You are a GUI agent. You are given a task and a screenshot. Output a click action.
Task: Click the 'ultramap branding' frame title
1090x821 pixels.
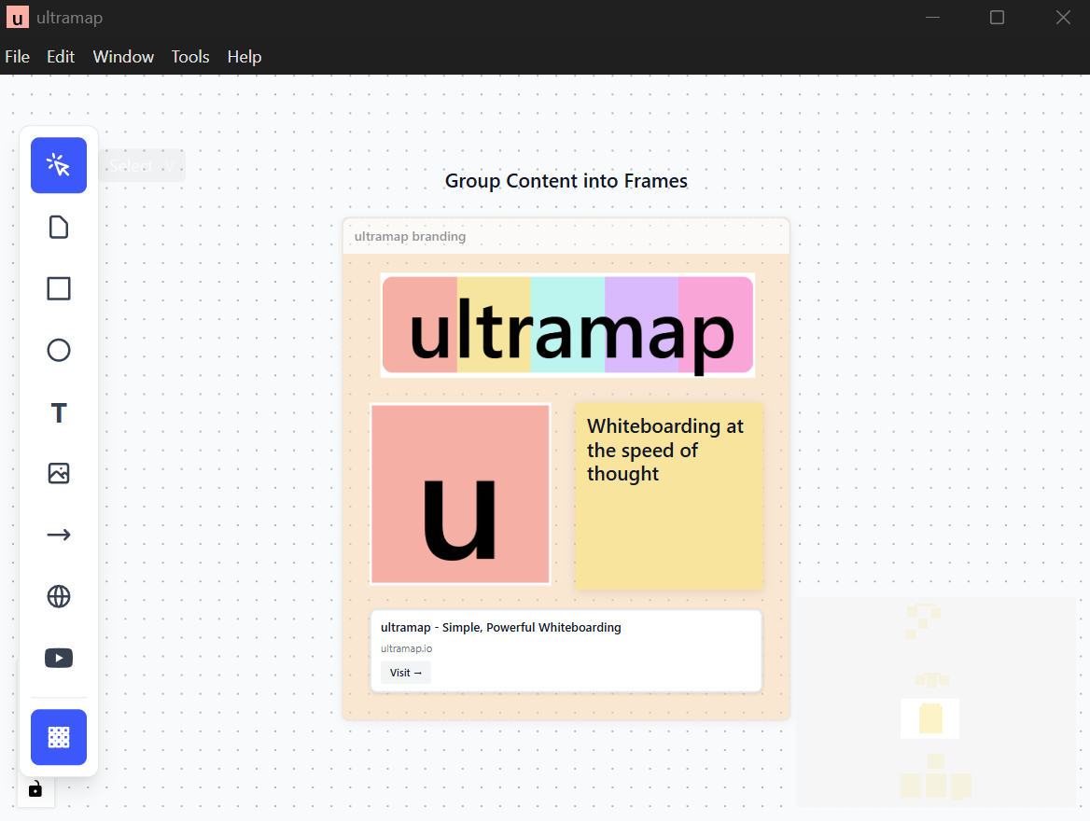click(410, 237)
